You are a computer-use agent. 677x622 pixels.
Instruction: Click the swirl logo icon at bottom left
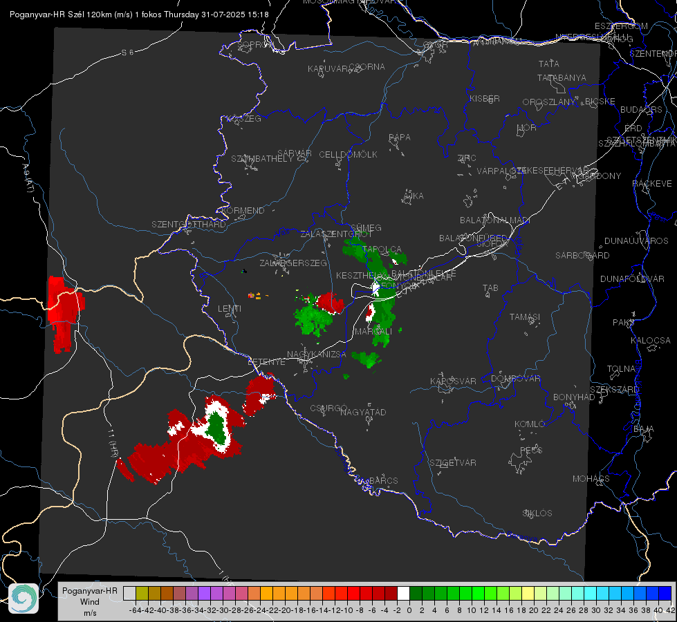coord(24,599)
